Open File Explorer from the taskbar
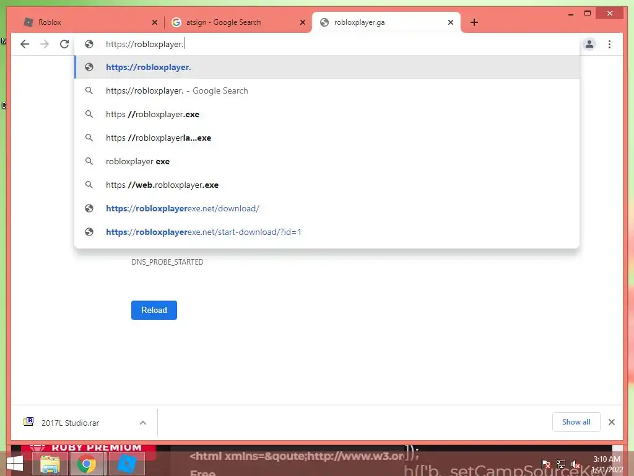This screenshot has width=634, height=476. tap(50, 464)
